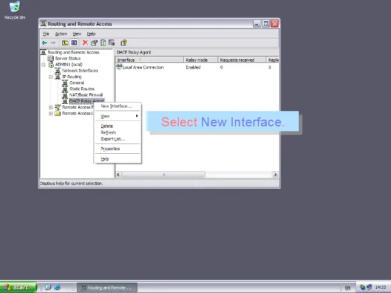391x293 pixels.
Task: Collapse the IP Routing tree node
Action: 51,77
